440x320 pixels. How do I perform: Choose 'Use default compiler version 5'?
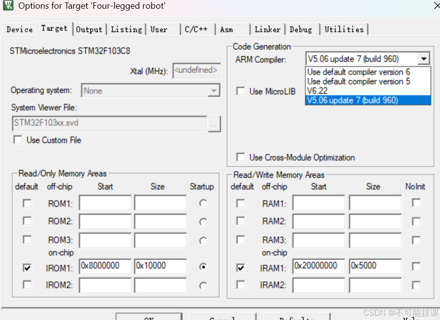pyautogui.click(x=368, y=82)
